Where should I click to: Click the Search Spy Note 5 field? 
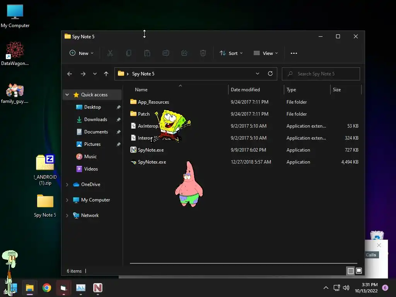(x=321, y=74)
